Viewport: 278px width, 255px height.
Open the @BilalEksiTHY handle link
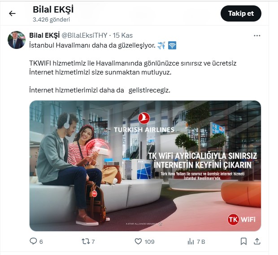point(84,35)
